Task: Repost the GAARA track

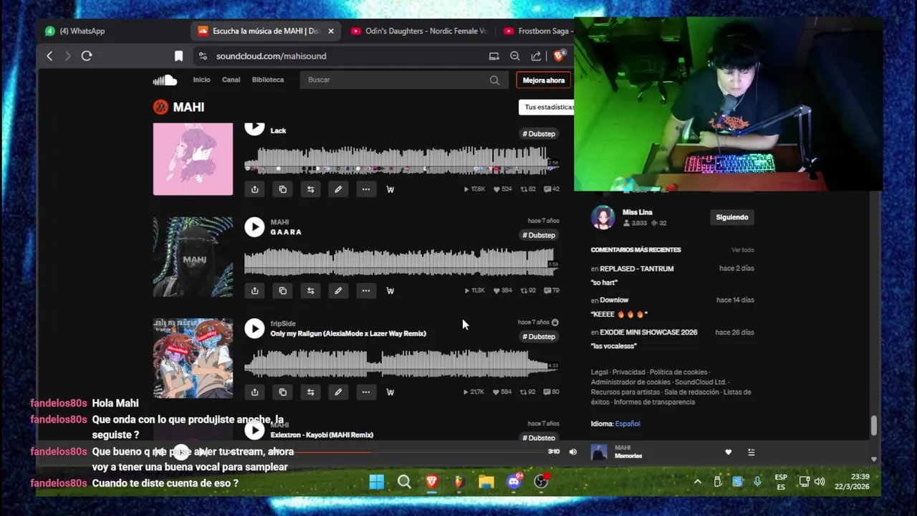Action: coord(310,290)
